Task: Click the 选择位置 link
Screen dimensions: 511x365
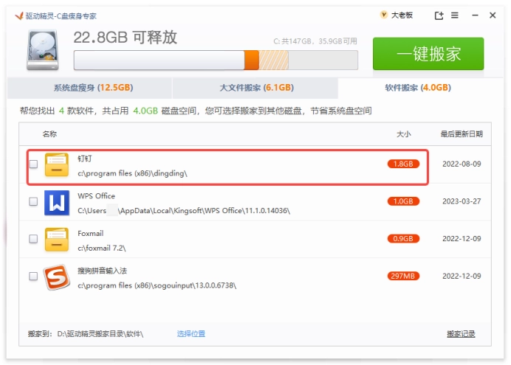Action: point(191,334)
